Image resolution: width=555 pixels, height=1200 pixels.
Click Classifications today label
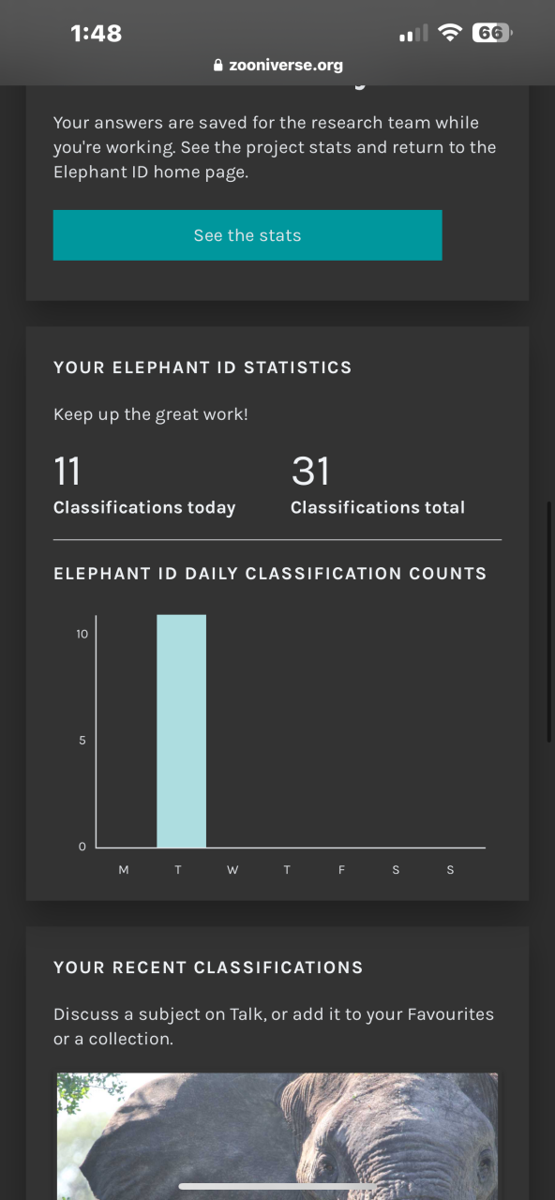(x=144, y=507)
